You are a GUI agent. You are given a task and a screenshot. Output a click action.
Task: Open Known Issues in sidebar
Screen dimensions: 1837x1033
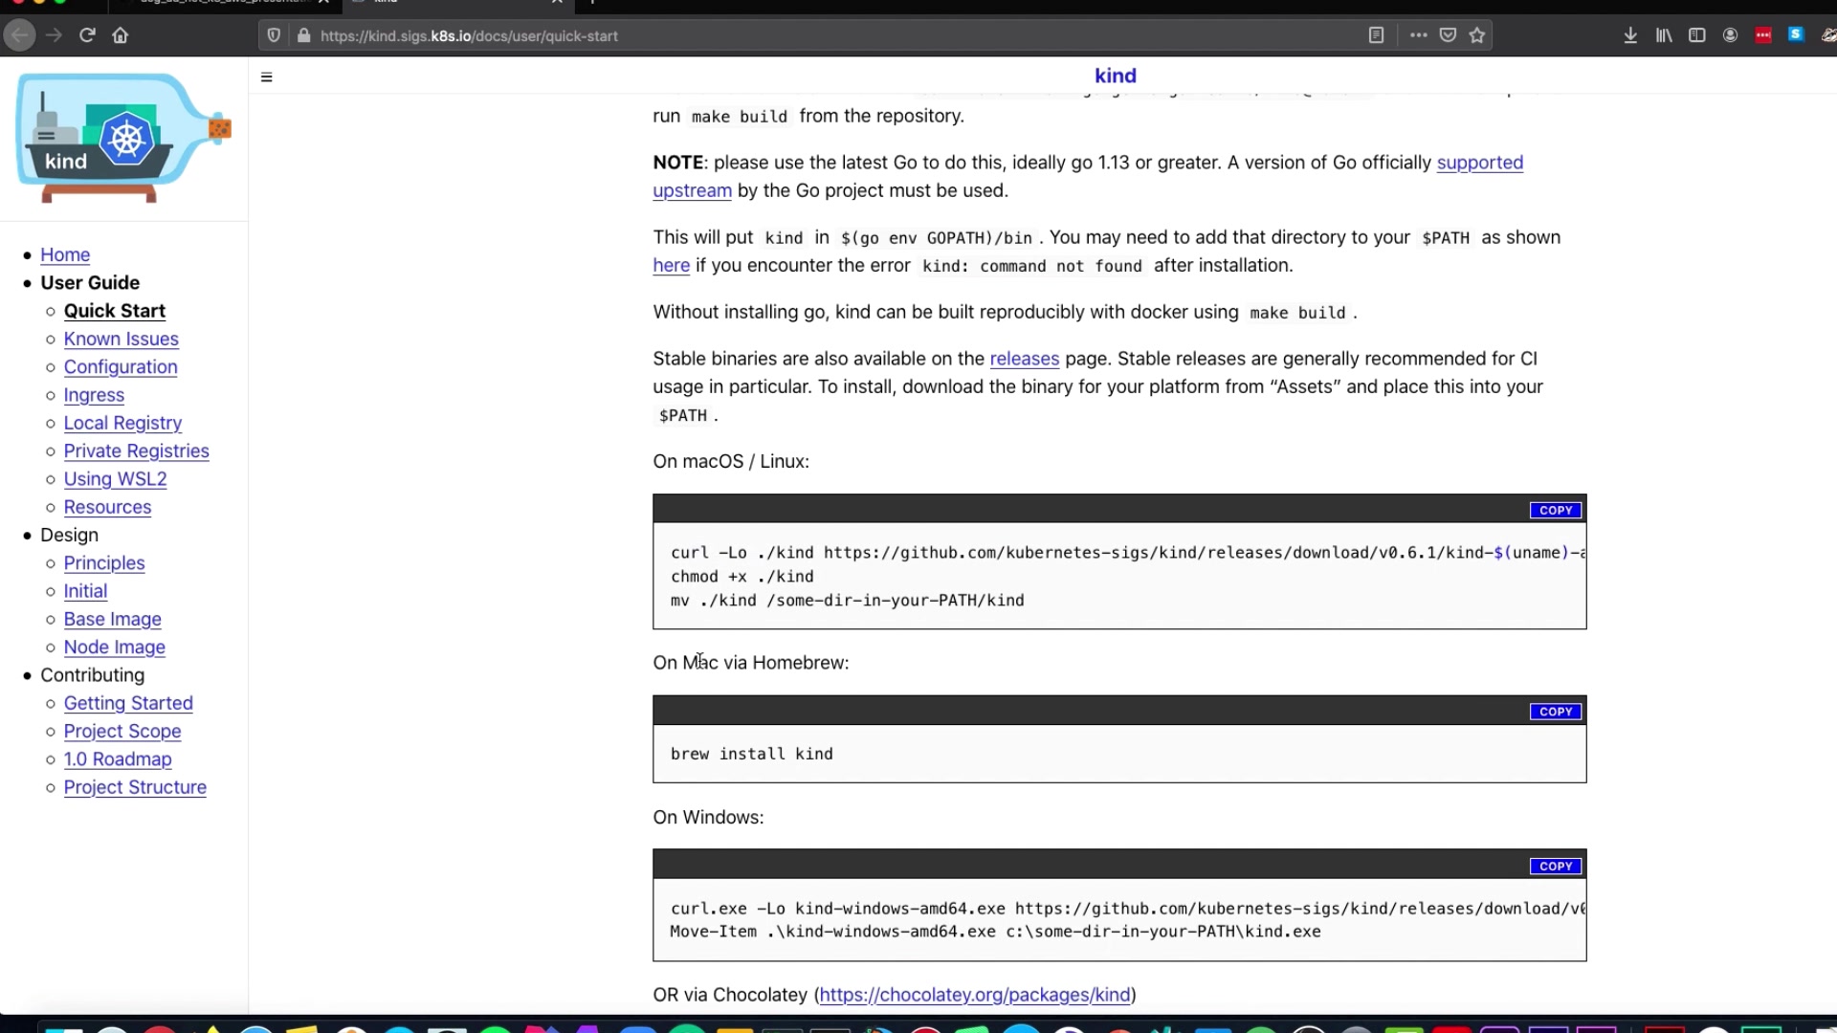point(121,339)
